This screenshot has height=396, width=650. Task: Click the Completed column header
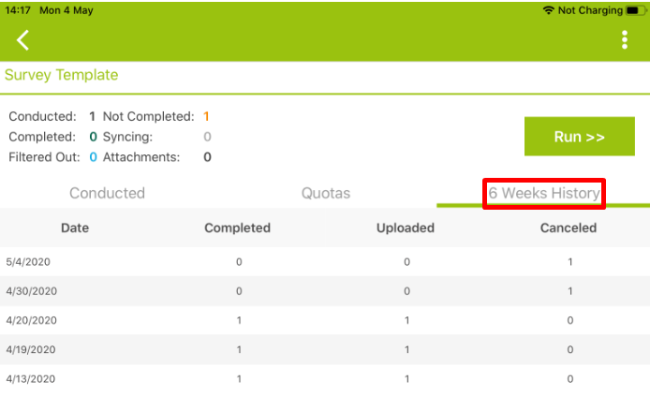coord(238,227)
